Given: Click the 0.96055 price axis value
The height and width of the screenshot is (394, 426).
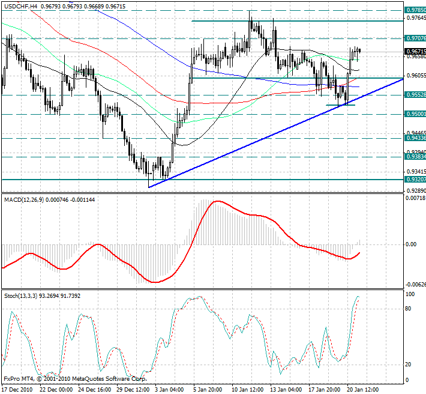Looking at the screenshot, I should [x=416, y=75].
